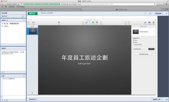Image resolution: width=169 pixels, height=102 pixels.
Task: Open Safari bookmarks book icon
Action: point(2,7)
